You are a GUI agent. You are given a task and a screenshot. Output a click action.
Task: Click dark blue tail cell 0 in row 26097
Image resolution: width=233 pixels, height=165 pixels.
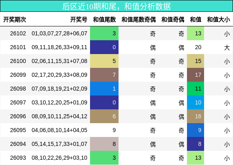(104, 102)
